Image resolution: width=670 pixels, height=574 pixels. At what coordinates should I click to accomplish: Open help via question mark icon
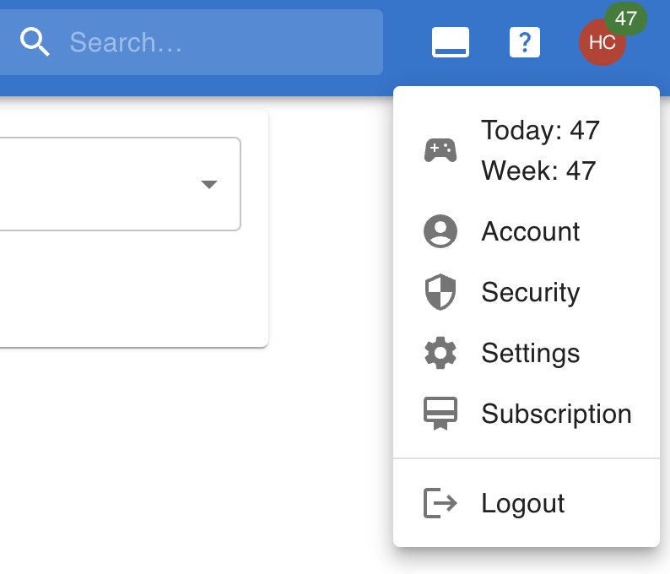point(525,42)
